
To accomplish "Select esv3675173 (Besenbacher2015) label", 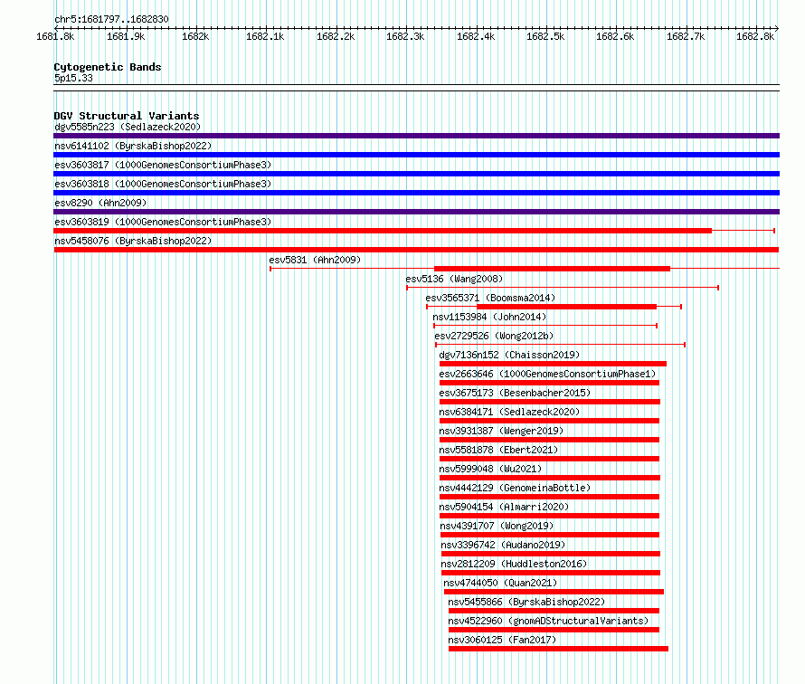I will click(515, 393).
